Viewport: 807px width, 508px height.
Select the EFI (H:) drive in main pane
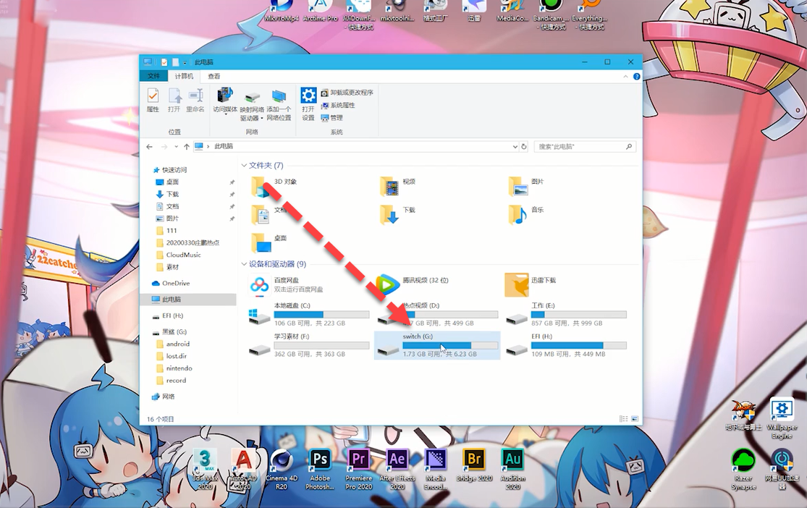[566, 345]
